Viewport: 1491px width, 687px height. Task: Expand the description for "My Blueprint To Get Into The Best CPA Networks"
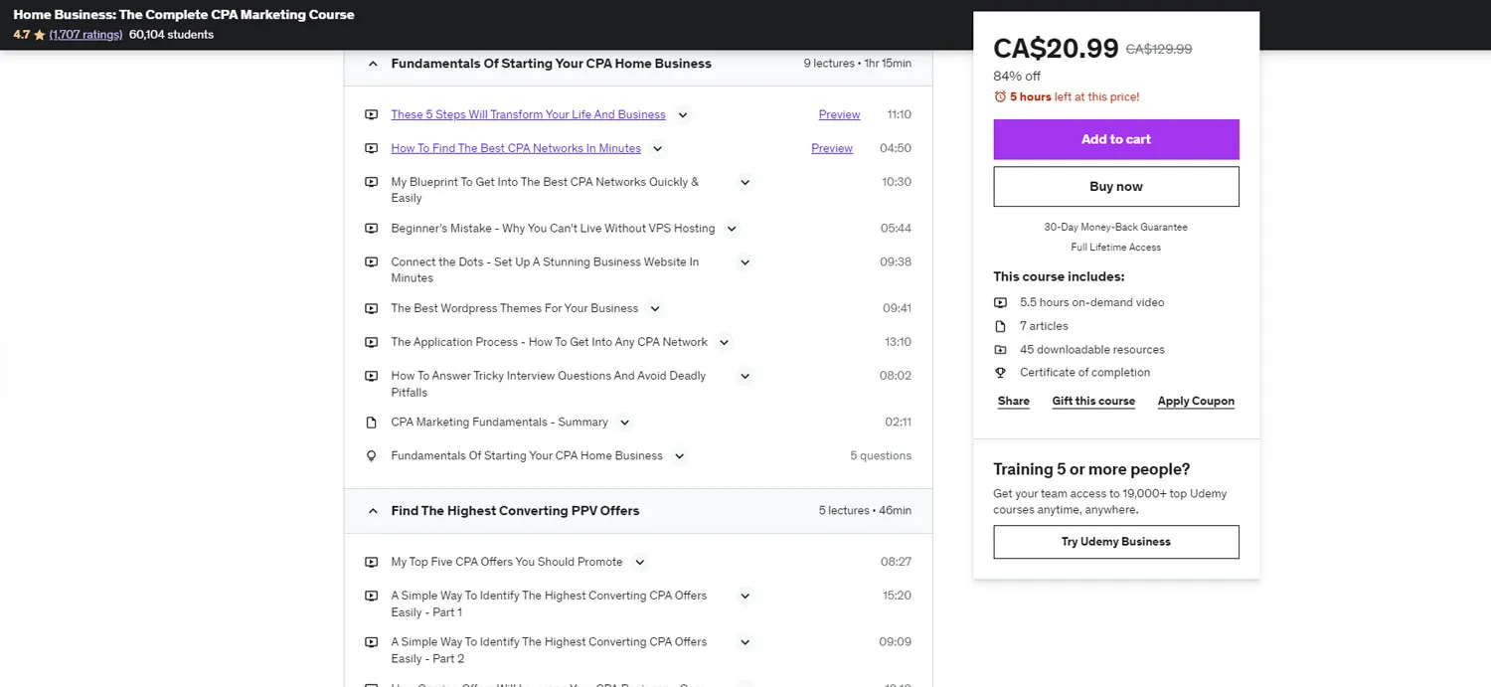(745, 182)
